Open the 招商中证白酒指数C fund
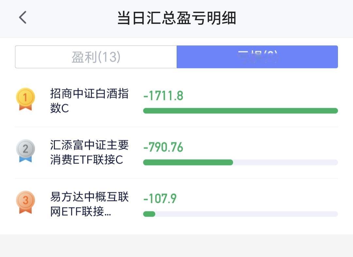The image size is (353, 257). (89, 101)
